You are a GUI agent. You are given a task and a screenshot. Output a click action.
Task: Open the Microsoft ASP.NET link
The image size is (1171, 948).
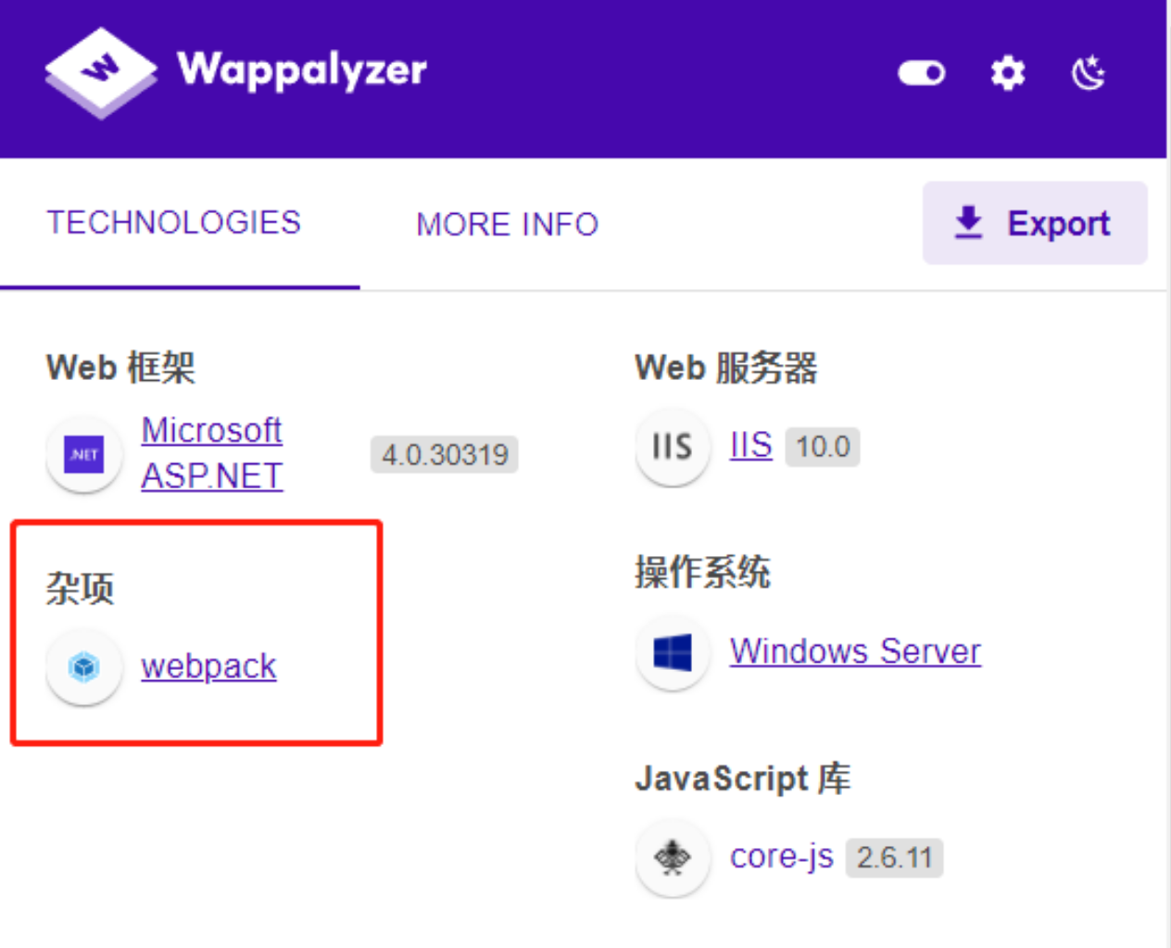click(211, 453)
